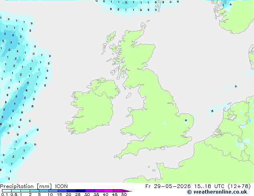Click the 'ICON' model name label
This screenshot has width=254, height=196.
point(61,186)
